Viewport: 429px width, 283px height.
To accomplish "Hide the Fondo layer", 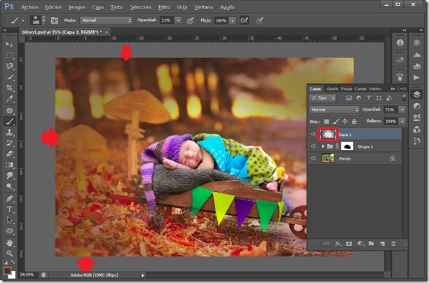I will click(x=313, y=158).
